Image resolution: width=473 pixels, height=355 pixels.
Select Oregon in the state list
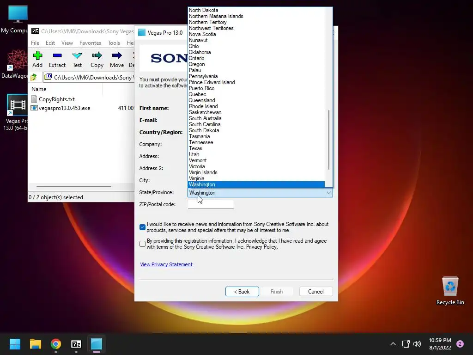pos(256,64)
